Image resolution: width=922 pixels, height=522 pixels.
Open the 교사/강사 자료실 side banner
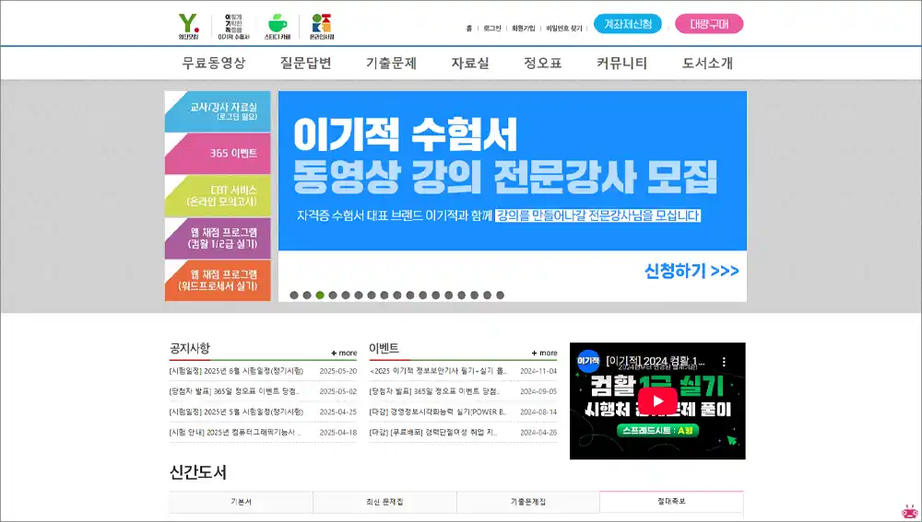click(218, 111)
